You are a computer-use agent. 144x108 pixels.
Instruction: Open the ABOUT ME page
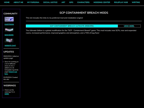click(18, 2)
